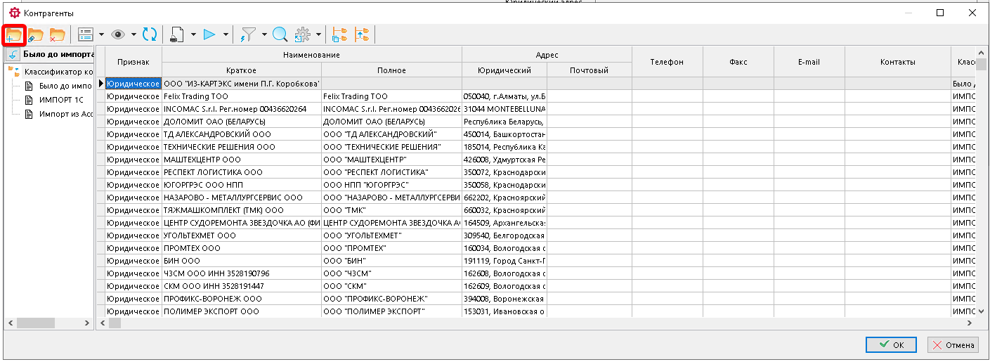Click the Наименование group header
990x362 pixels.
312,55
